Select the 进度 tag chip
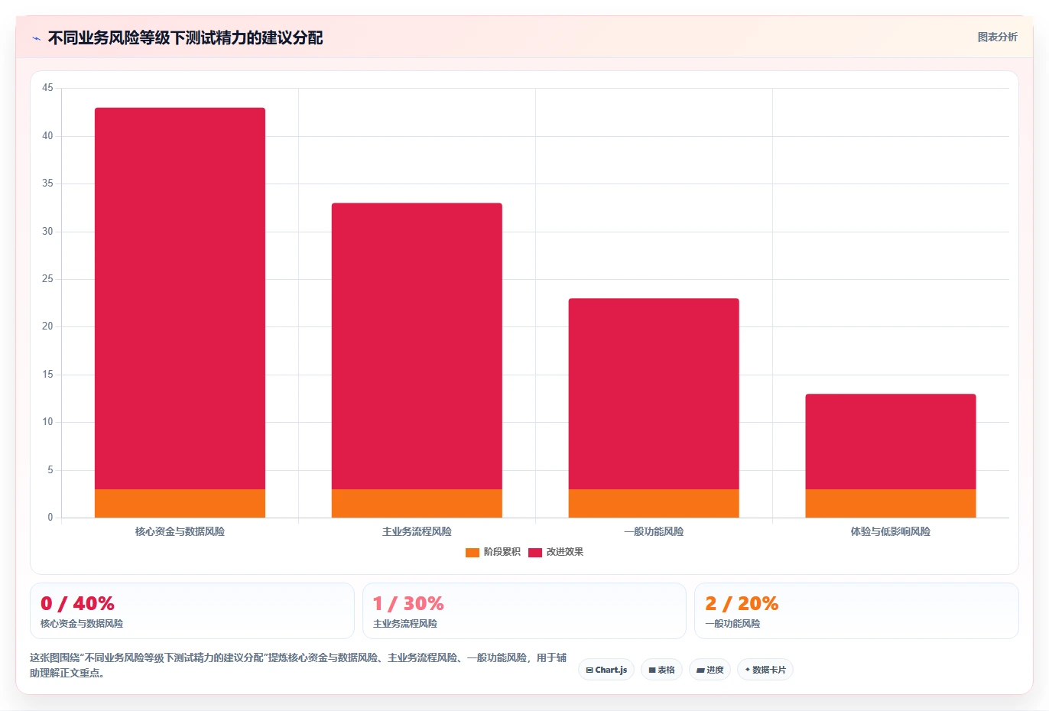The image size is (1049, 711). click(x=710, y=670)
